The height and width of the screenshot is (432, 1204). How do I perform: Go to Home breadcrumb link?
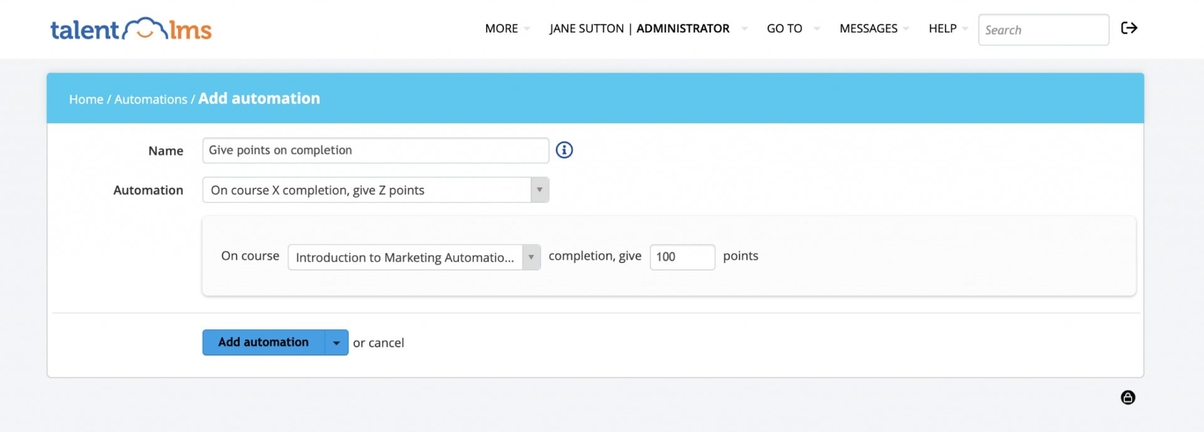[x=86, y=100]
